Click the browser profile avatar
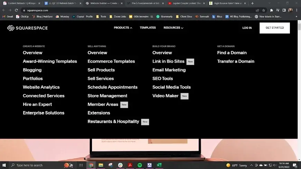Image resolution: width=301 pixels, height=169 pixels. [290, 10]
